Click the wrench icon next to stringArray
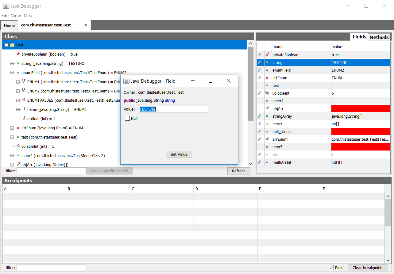This screenshot has height=274, width=394. 260,116
